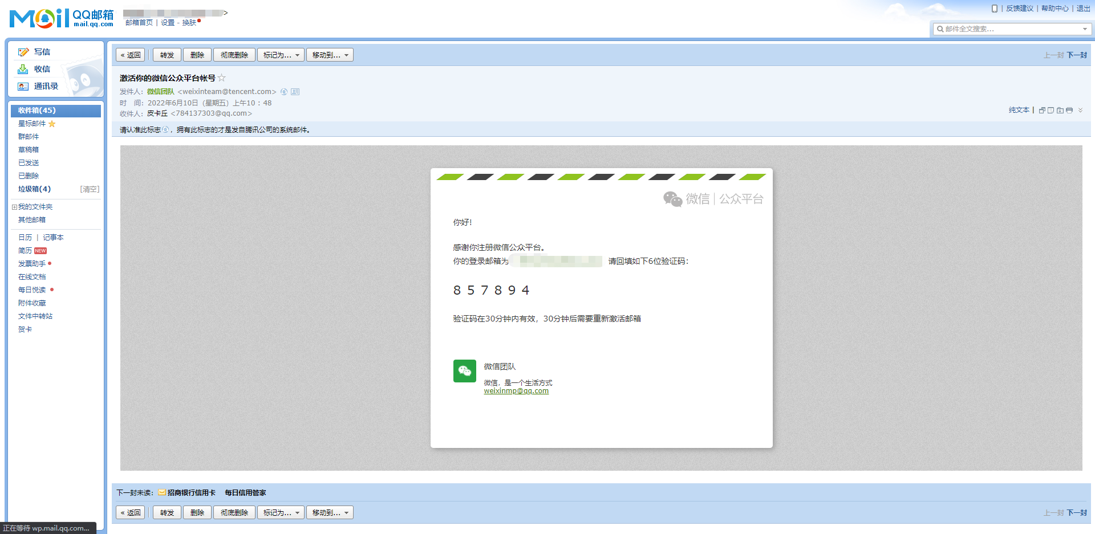Open email in new window icon
The width and height of the screenshot is (1095, 534).
(1042, 110)
